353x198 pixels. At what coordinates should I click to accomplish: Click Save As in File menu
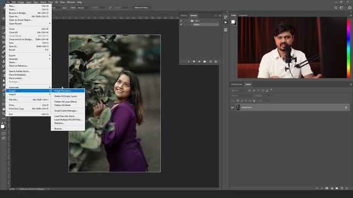(x=29, y=46)
